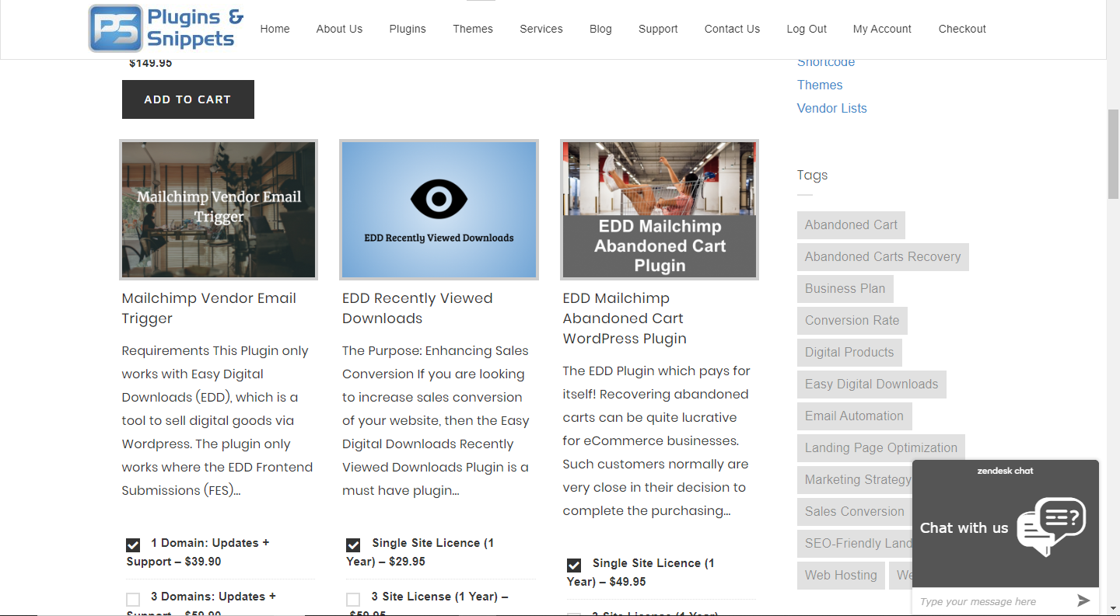This screenshot has width=1120, height=616.
Task: Select the 3 Site License (1 Year) checkbox
Action: (353, 599)
